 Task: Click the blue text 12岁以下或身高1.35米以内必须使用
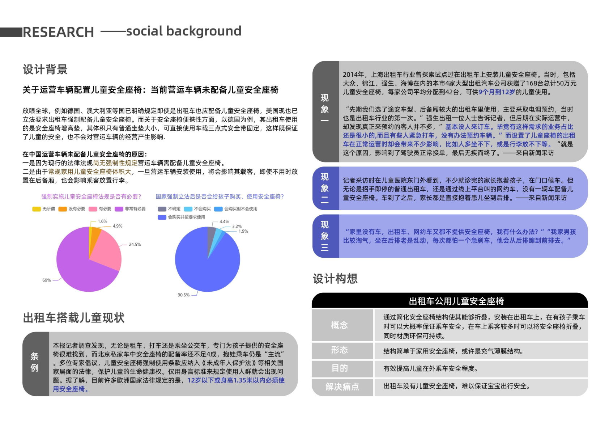pos(169,385)
